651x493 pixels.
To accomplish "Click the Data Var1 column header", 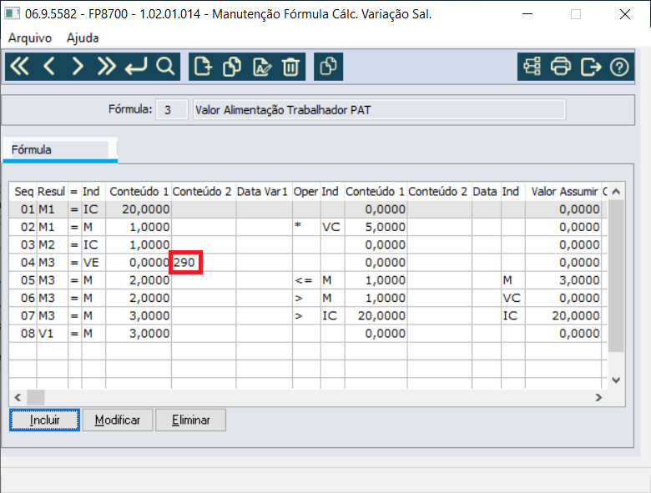I will pos(264,191).
